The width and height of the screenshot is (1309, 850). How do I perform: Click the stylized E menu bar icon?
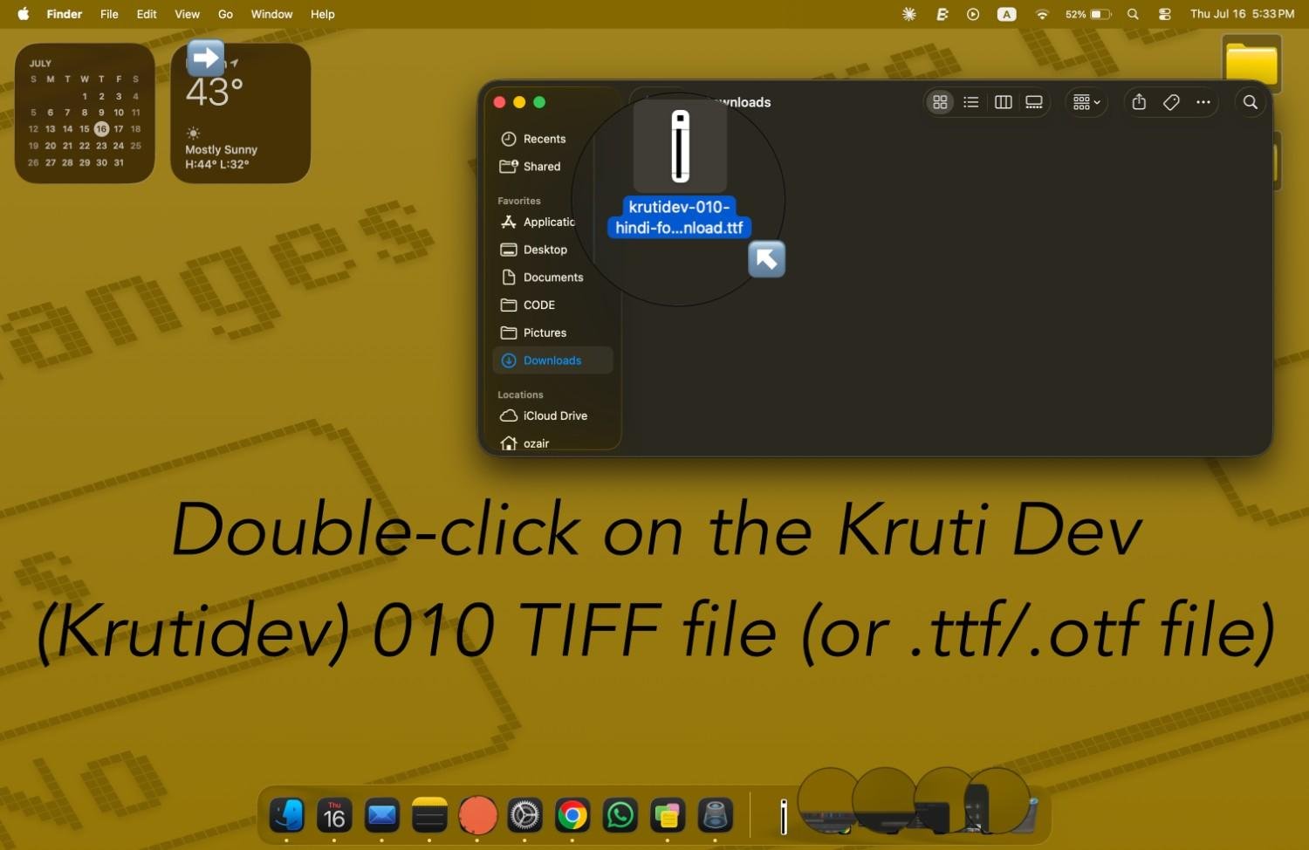[x=942, y=14]
